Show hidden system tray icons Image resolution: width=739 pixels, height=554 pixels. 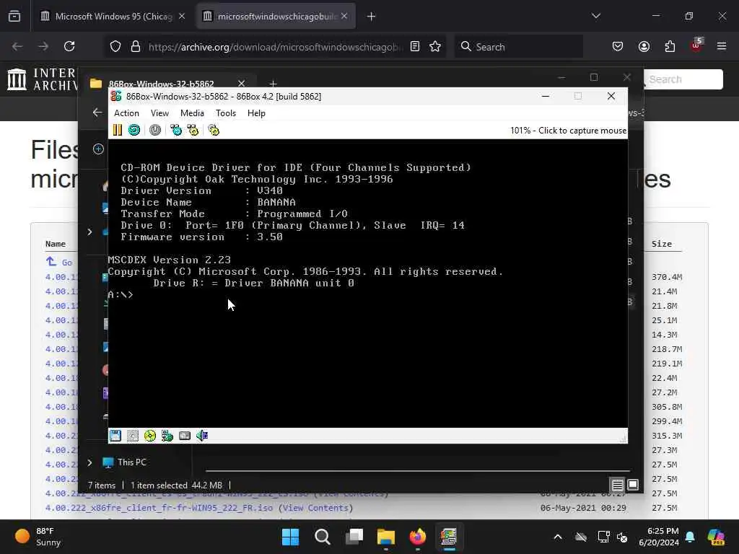tap(558, 537)
